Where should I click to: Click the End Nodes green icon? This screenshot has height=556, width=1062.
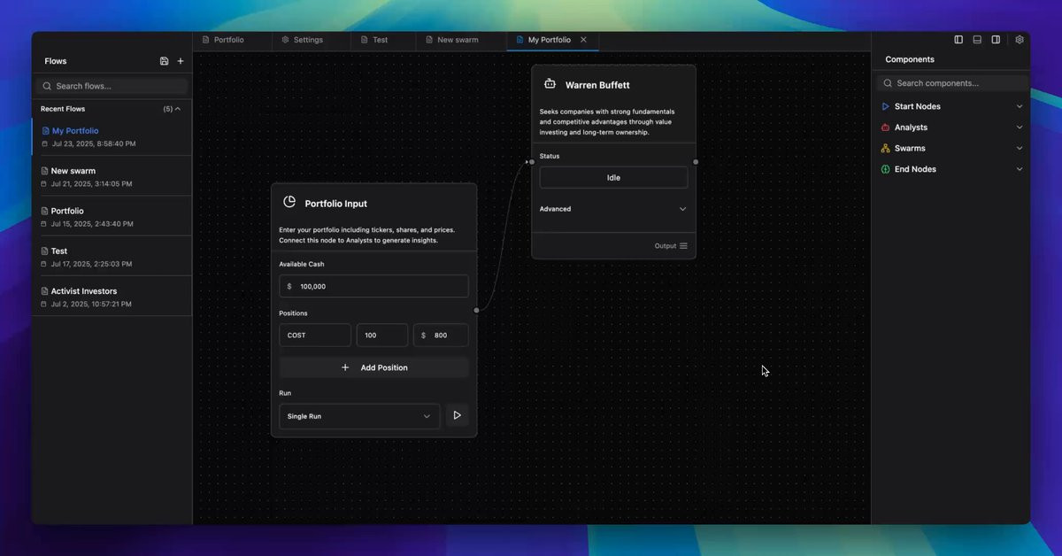pyautogui.click(x=885, y=169)
